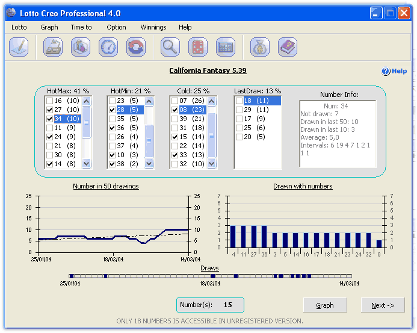Click the HotMin list scrollbar thumb
The height and width of the screenshot is (333, 417).
[x=149, y=141]
